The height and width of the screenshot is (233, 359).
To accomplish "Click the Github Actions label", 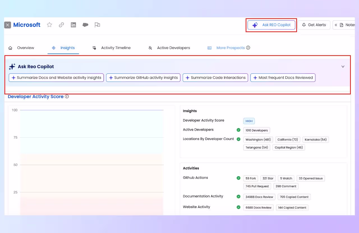I will [x=195, y=178].
